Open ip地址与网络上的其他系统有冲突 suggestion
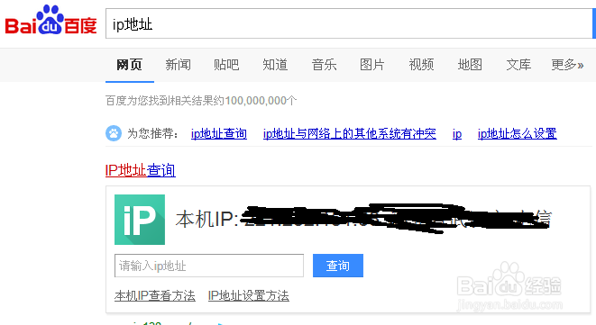The image size is (596, 325). [350, 133]
